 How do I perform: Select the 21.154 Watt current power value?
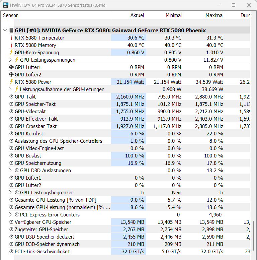pyautogui.click(x=131, y=82)
